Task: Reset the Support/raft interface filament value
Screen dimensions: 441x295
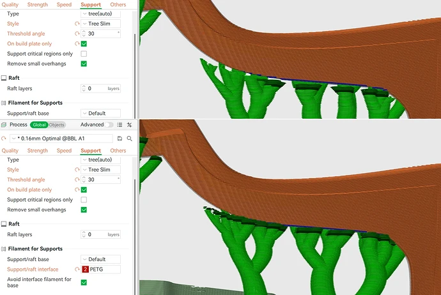Action: click(77, 269)
